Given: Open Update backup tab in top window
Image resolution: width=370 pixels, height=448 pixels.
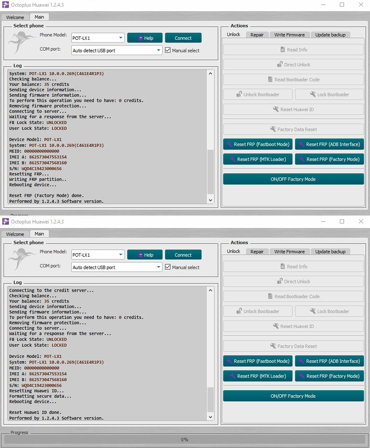Looking at the screenshot, I should [330, 35].
